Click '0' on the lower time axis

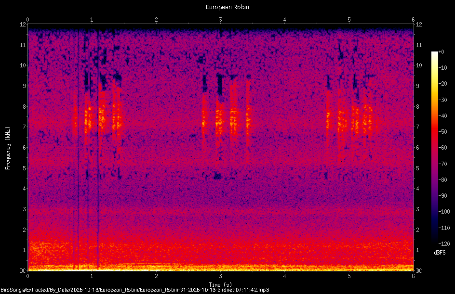pyautogui.click(x=27, y=276)
